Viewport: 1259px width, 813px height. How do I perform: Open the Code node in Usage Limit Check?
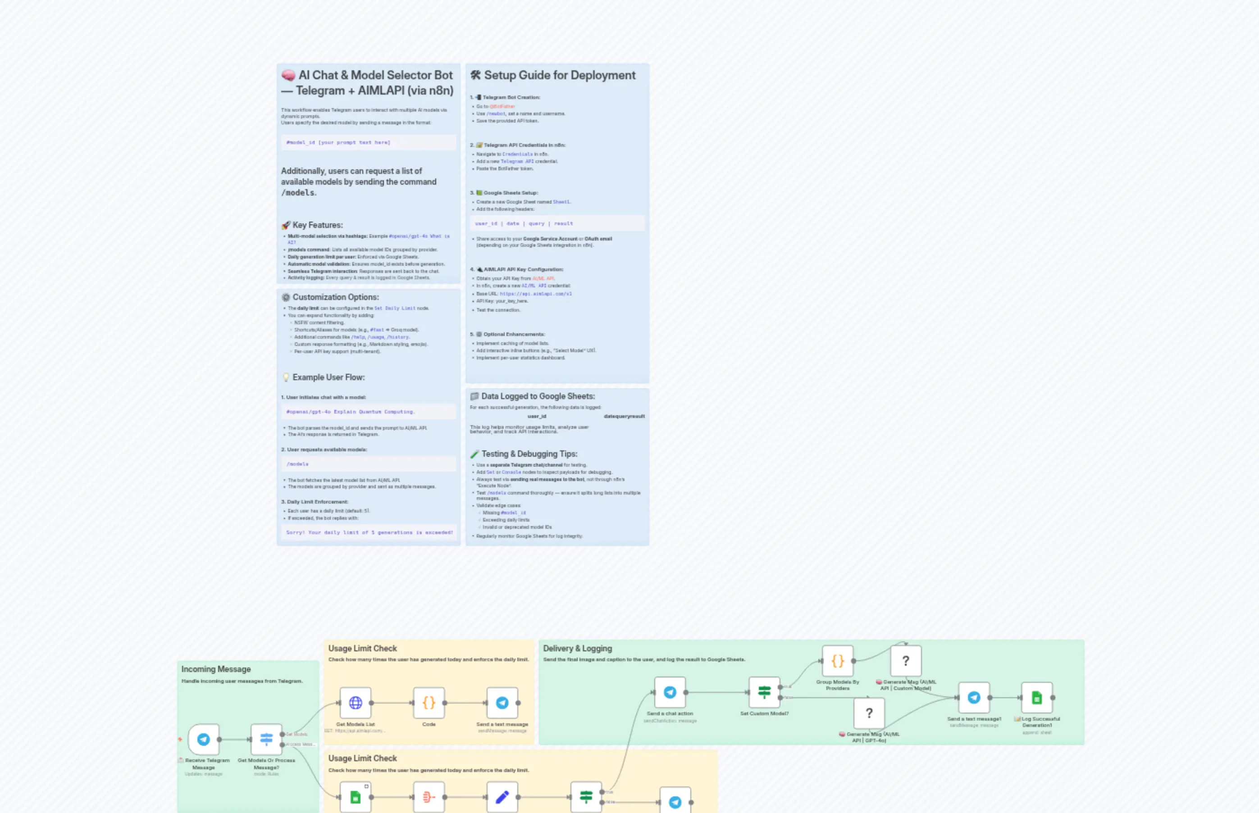429,703
